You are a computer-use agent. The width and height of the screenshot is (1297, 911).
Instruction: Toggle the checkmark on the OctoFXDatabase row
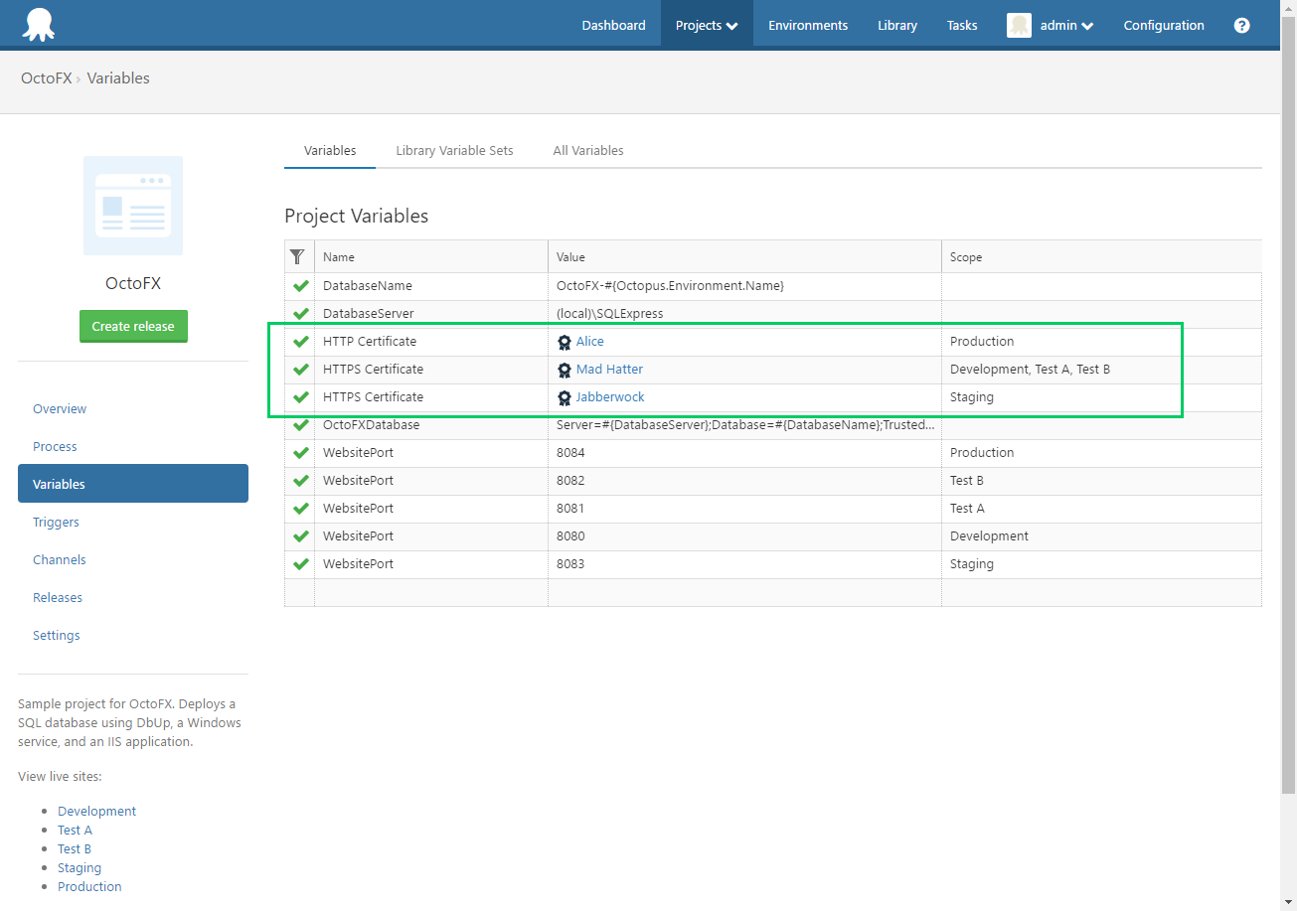pos(298,424)
